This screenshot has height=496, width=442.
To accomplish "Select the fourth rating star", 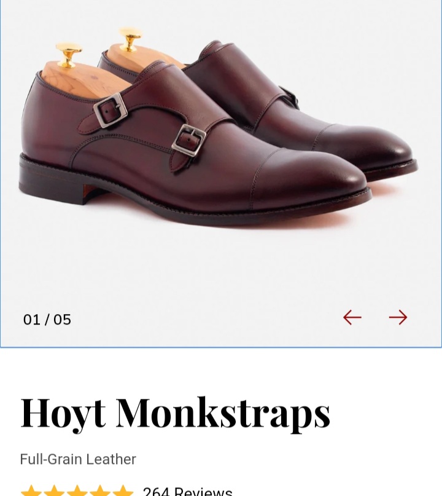I will pos(100,490).
